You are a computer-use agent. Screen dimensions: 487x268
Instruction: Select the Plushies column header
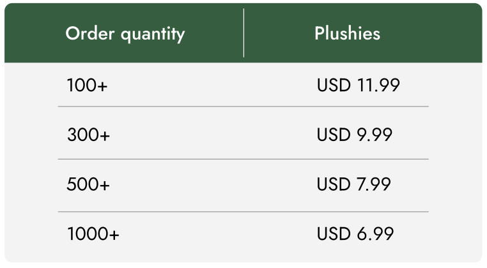click(347, 34)
